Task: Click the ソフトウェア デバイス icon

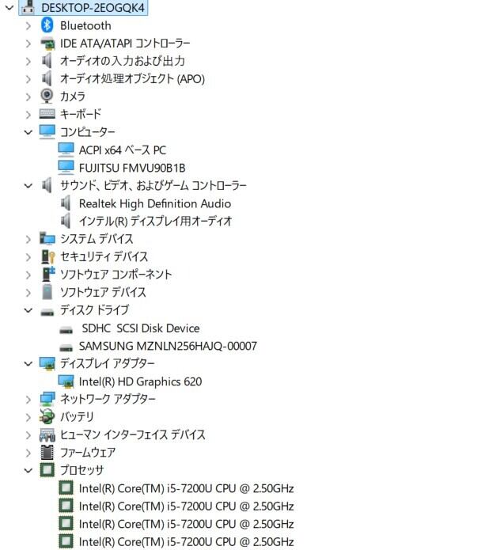Action: [47, 292]
